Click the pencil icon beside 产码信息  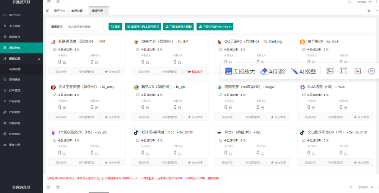(5, 101)
